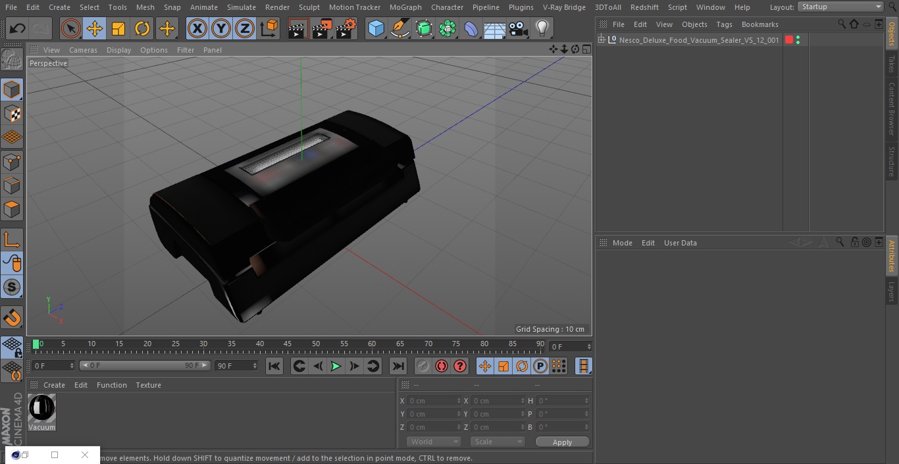Activate the Scale tool

118,28
